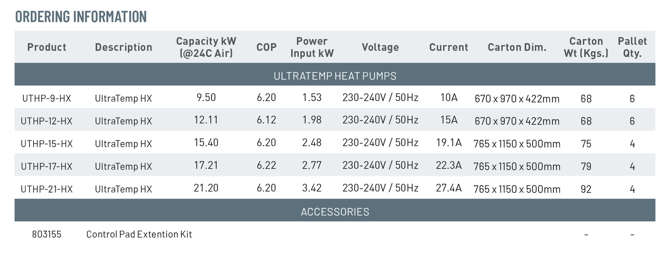
Task: Select the Product column header
Action: coord(47,47)
